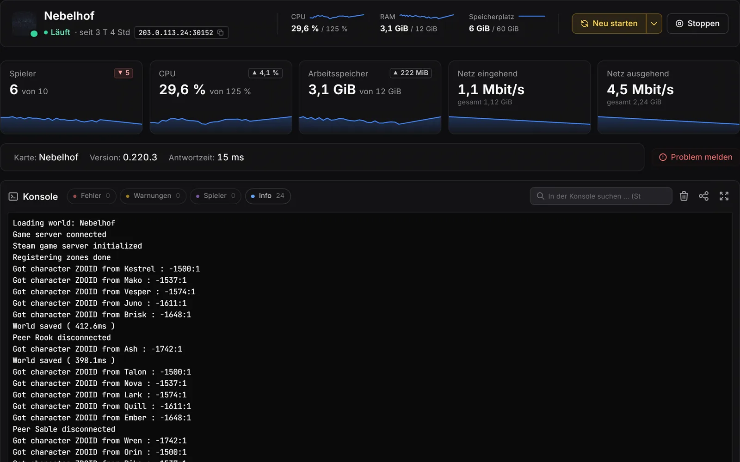
Task: Select log line 'Steam game server initialized'
Action: (77, 246)
